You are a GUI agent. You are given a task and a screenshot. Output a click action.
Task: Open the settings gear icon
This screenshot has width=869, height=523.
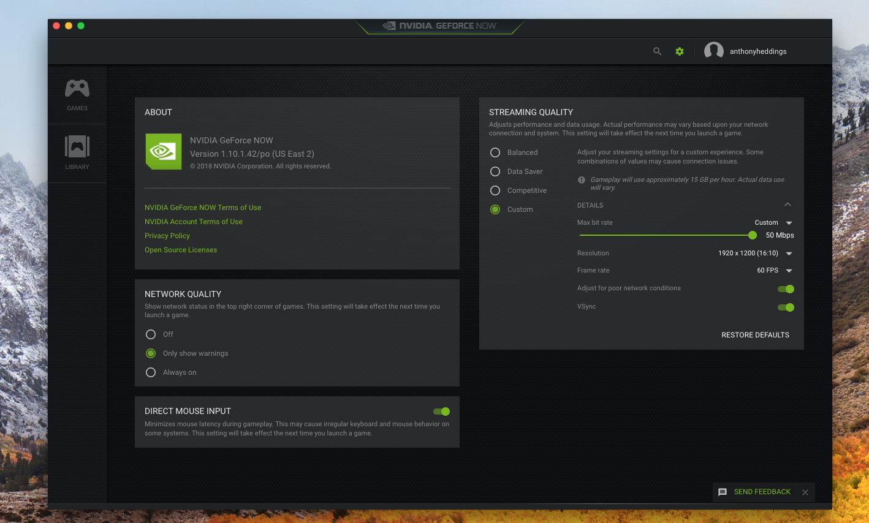679,51
